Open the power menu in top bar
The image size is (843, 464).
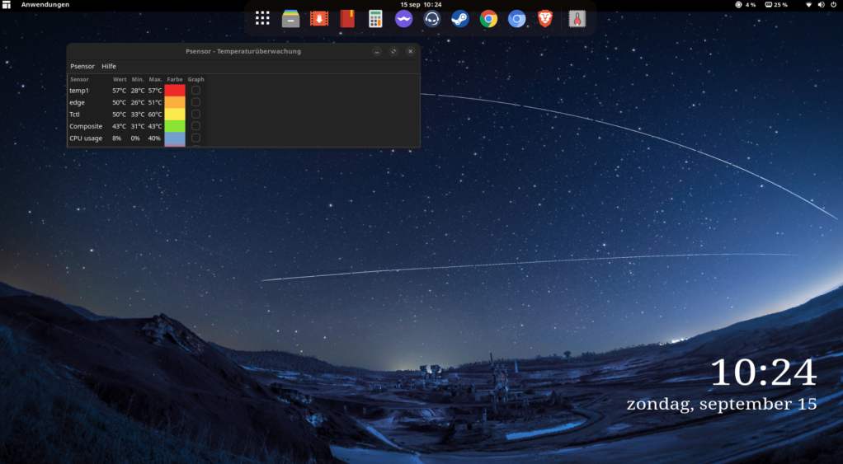pos(834,5)
